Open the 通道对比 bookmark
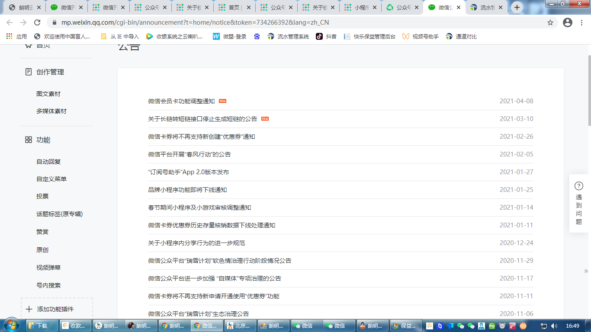The width and height of the screenshot is (591, 332). click(x=461, y=36)
